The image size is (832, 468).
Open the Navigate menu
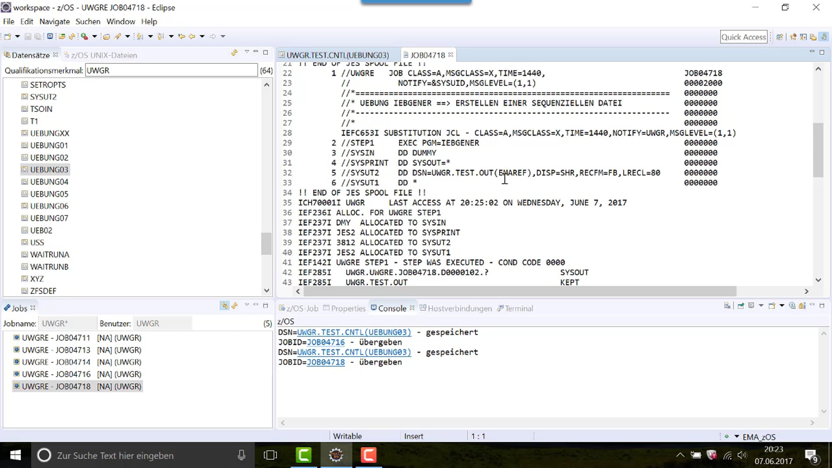pyautogui.click(x=54, y=21)
